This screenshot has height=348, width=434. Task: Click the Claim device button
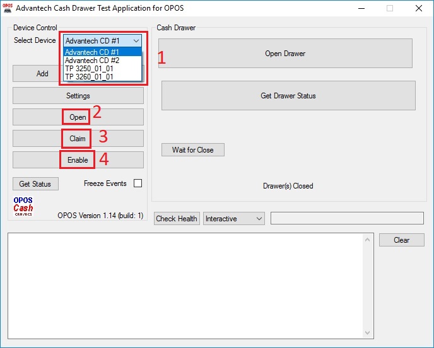(x=78, y=139)
